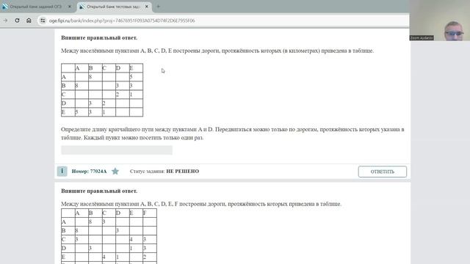Click column header F in the second table
Screen dimensions: 470x264
pyautogui.click(x=150, y=213)
